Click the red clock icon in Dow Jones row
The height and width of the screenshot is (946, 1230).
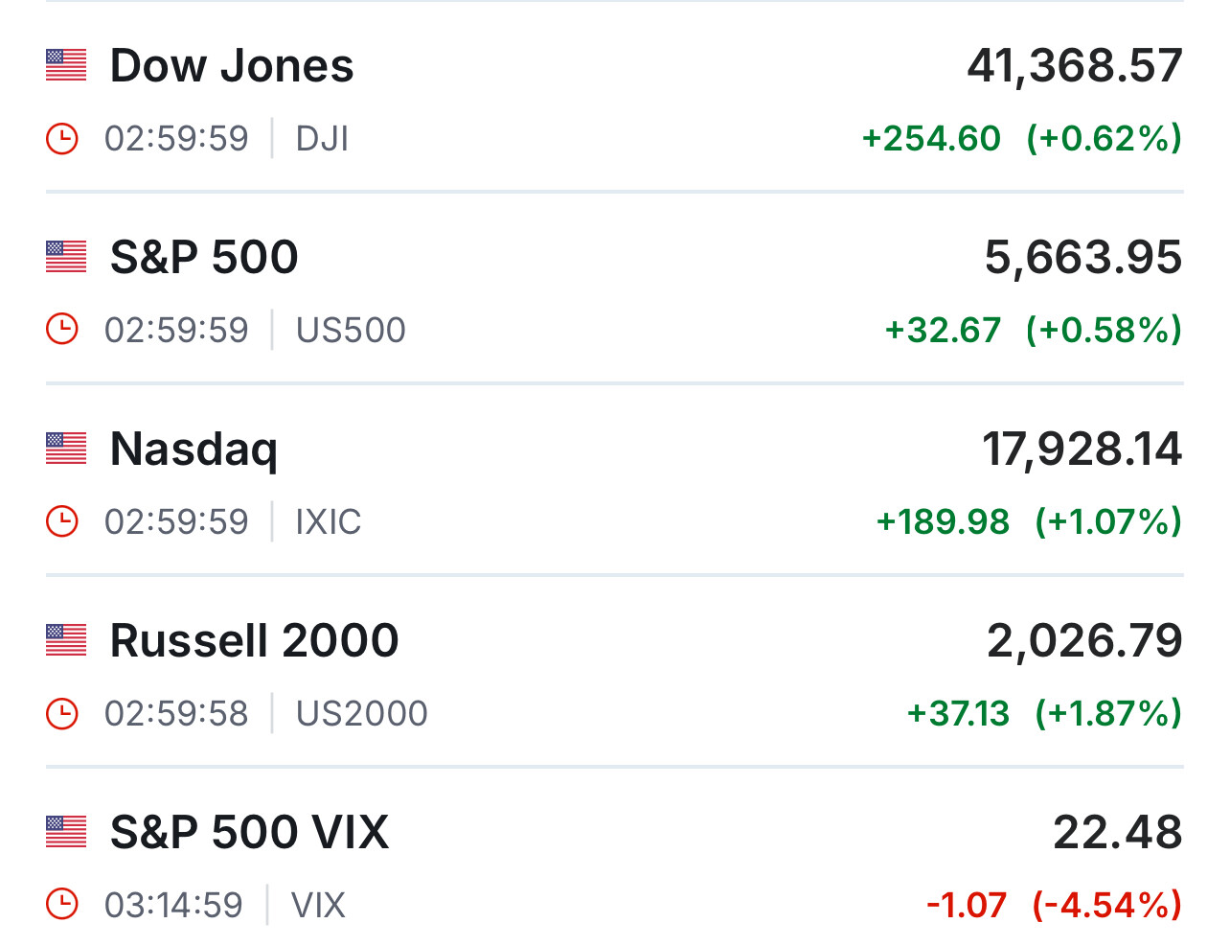pos(62,139)
